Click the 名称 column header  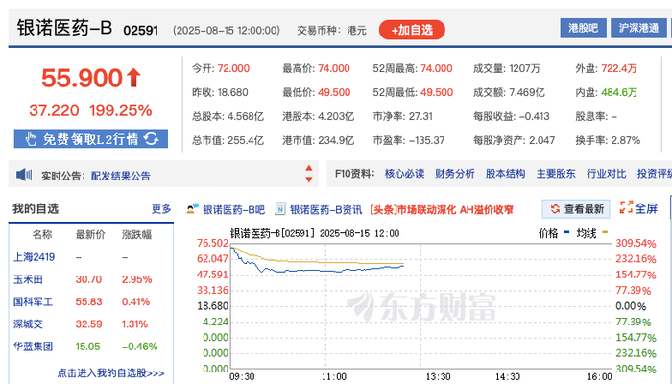[x=42, y=235]
